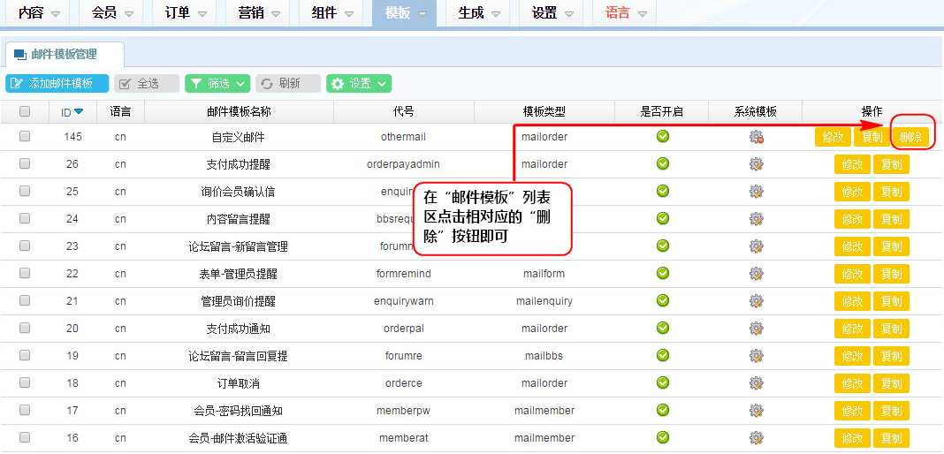Click the green enabled icon for othermail row
The image size is (944, 454).
coord(662,137)
